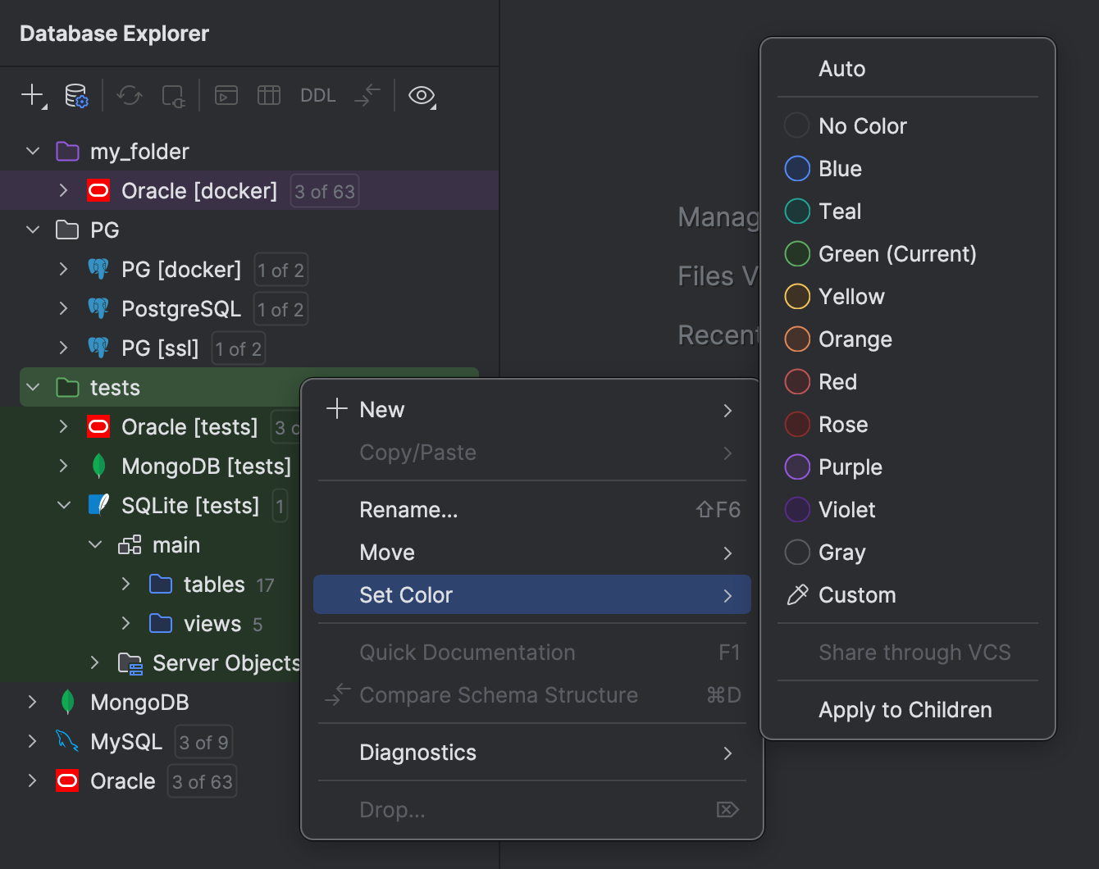Open the New submenu
Viewport: 1099px width, 869px height.
532,410
